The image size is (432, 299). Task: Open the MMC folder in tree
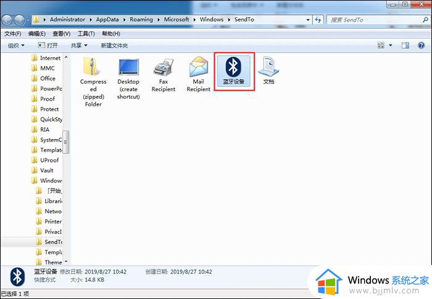pos(43,68)
